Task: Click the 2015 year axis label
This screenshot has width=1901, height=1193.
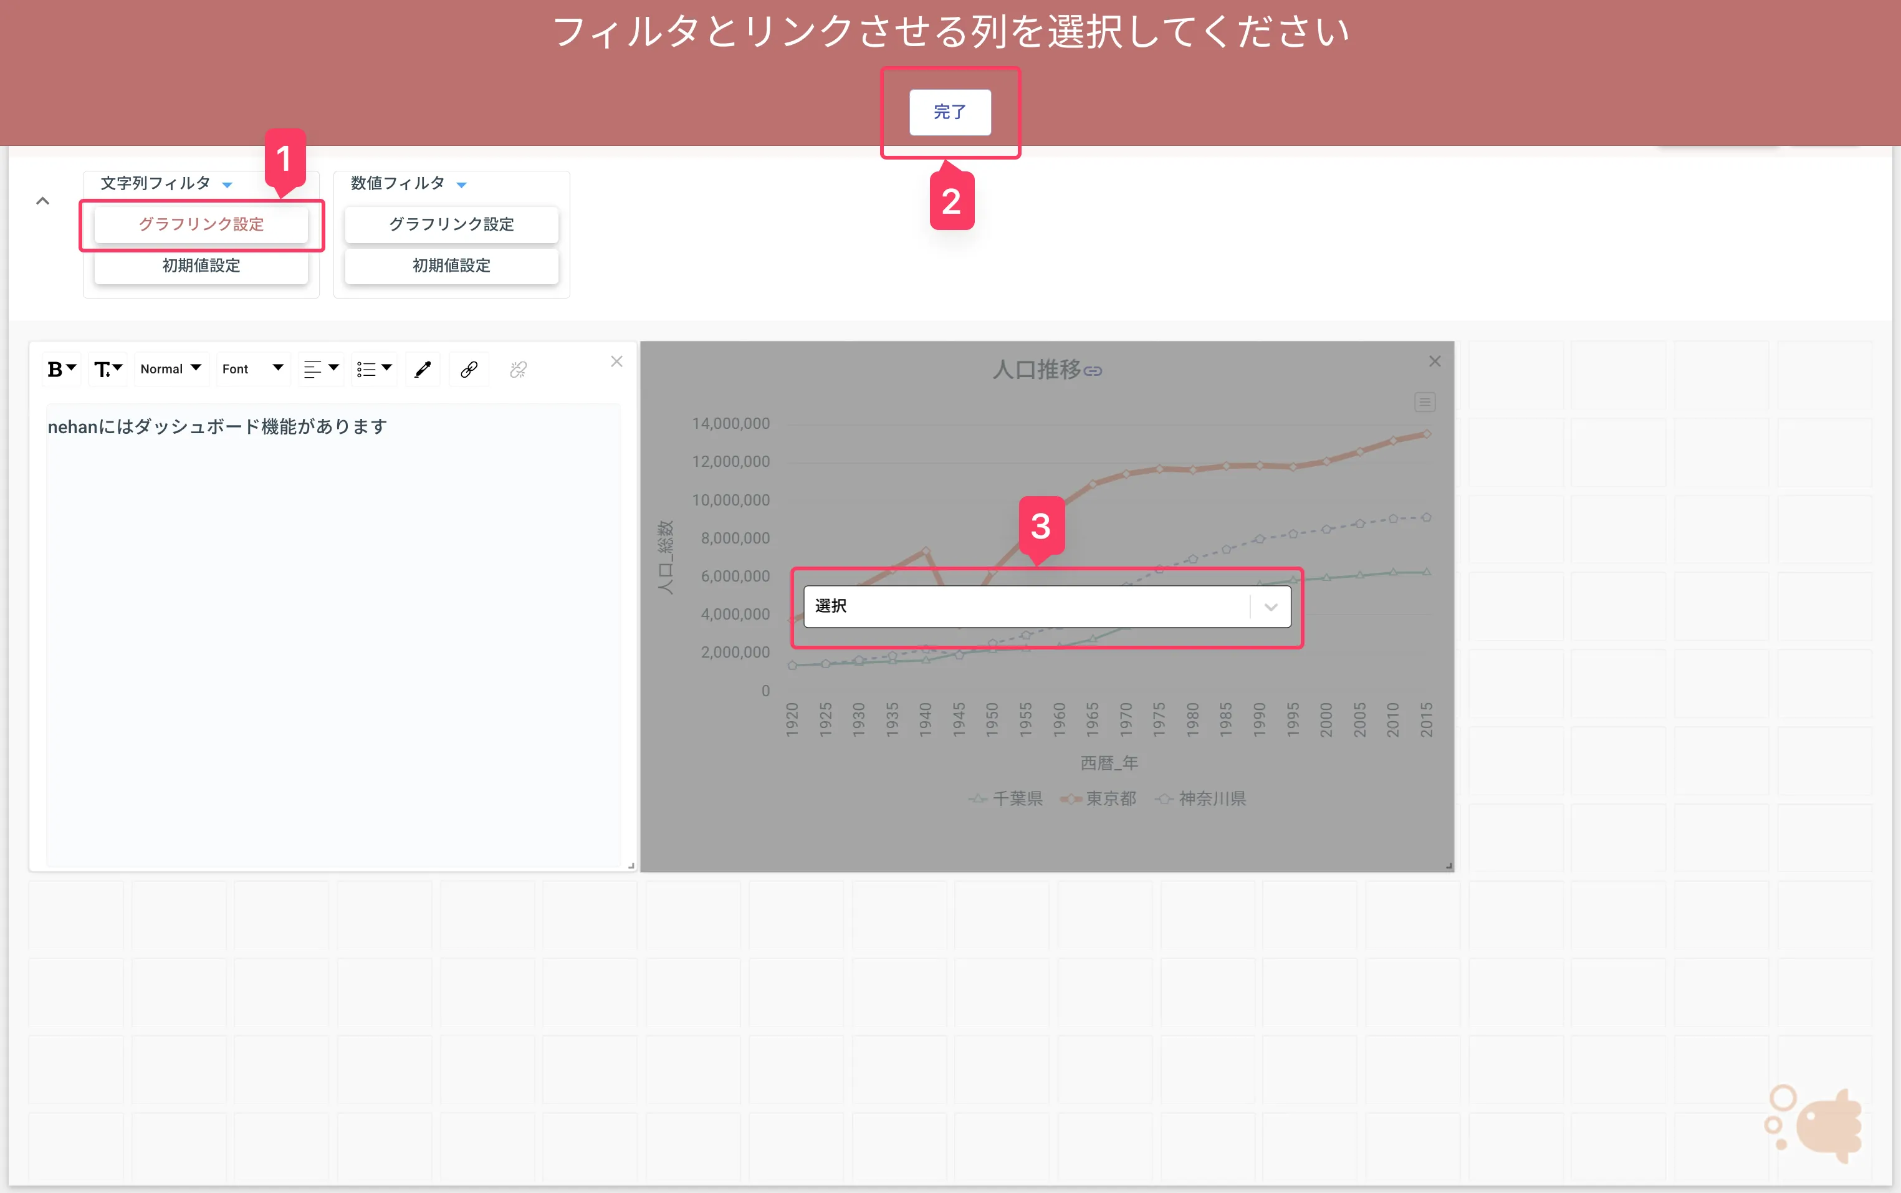Action: (x=1426, y=719)
